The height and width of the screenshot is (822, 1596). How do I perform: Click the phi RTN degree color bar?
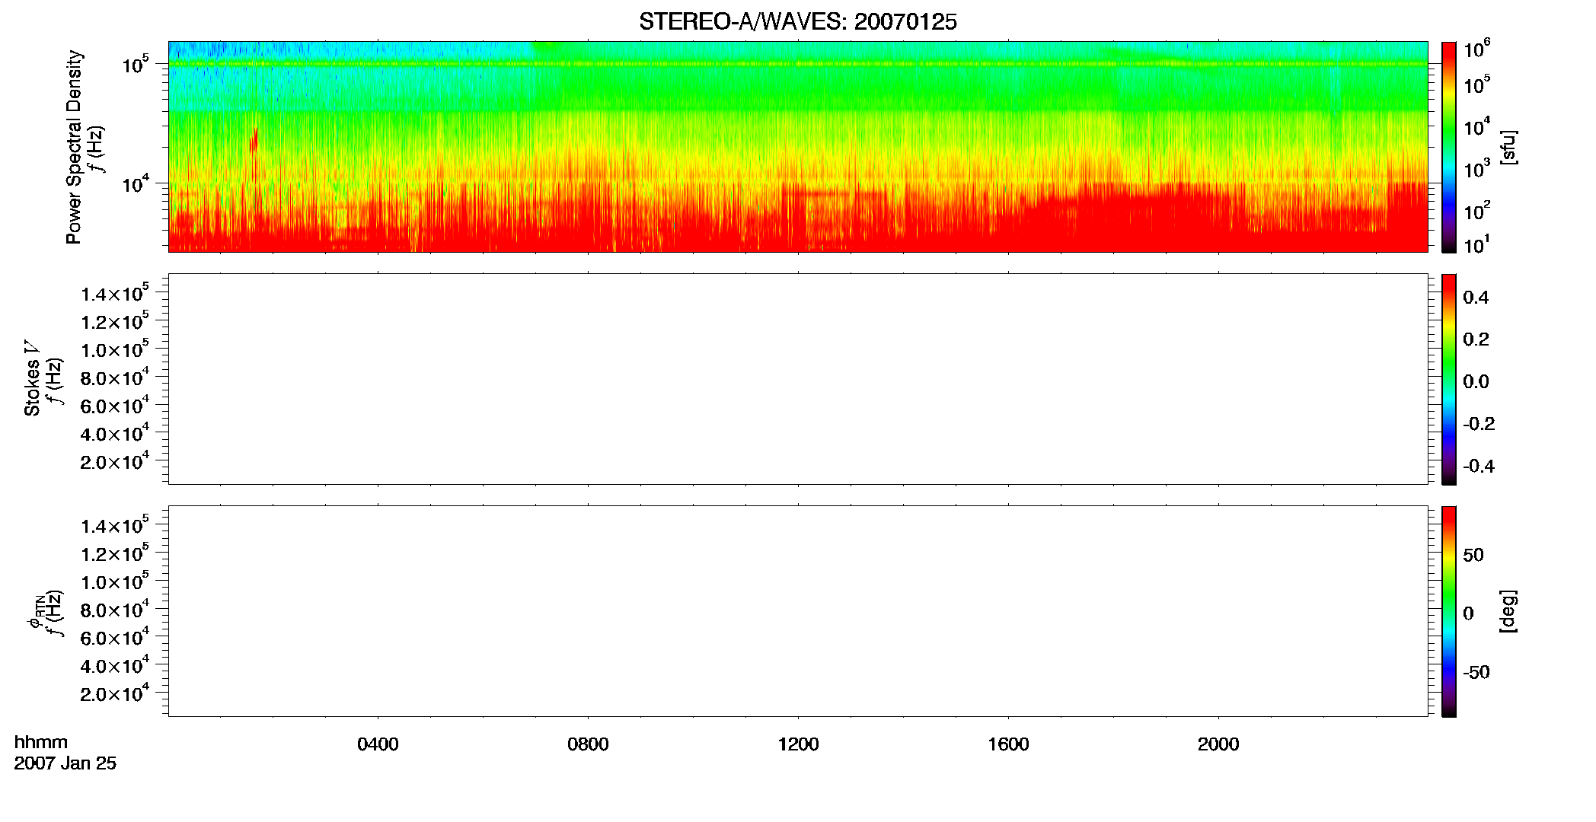pyautogui.click(x=1449, y=611)
